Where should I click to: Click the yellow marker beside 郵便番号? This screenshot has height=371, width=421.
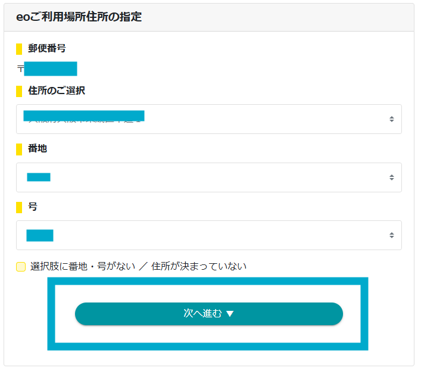19,49
